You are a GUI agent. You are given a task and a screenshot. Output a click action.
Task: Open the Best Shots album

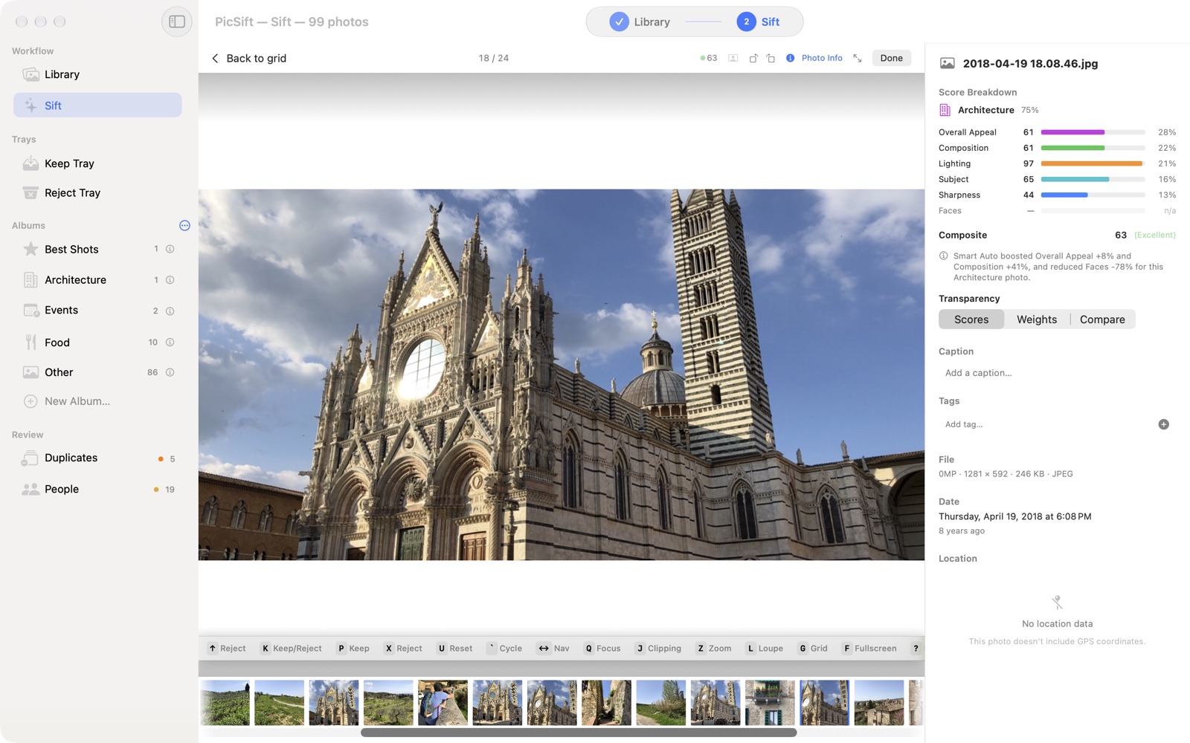(97, 249)
